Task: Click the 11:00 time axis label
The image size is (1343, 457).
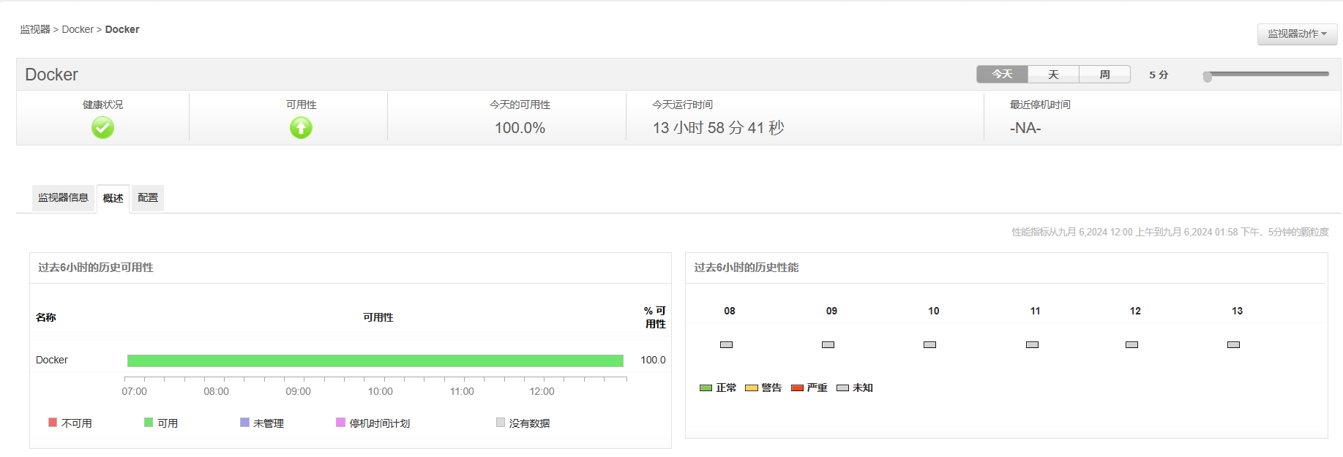Action: (462, 392)
